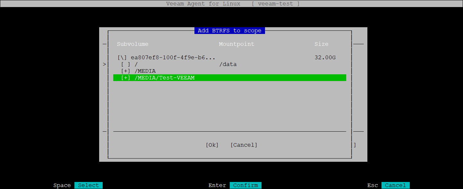The image size is (463, 189).
Task: Click the Mountpoint column header
Action: pyautogui.click(x=236, y=44)
